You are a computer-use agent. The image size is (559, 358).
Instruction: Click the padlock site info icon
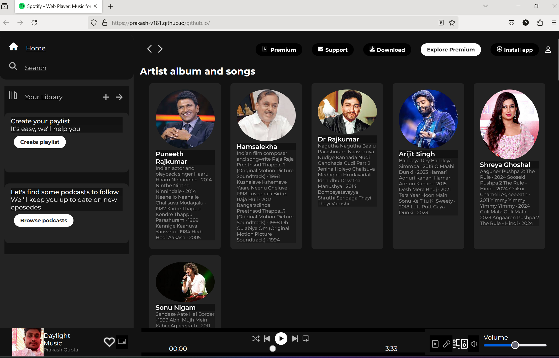click(x=105, y=23)
